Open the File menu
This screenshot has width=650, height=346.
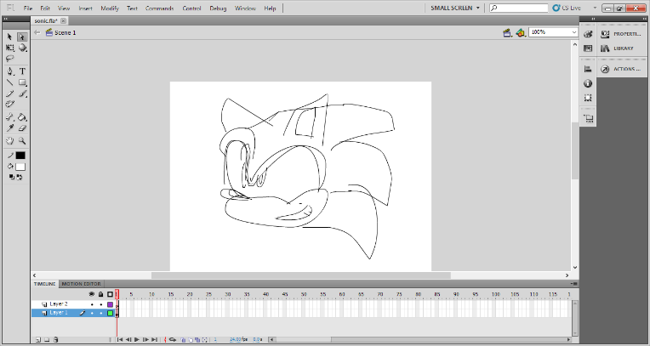28,9
